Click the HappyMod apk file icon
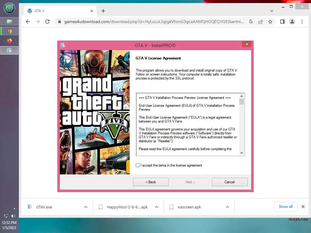 pos(101,207)
